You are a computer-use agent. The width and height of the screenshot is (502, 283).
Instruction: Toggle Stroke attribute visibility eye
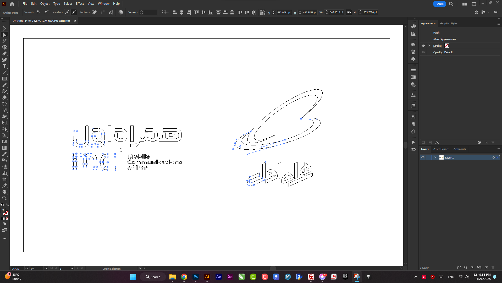[423, 46]
